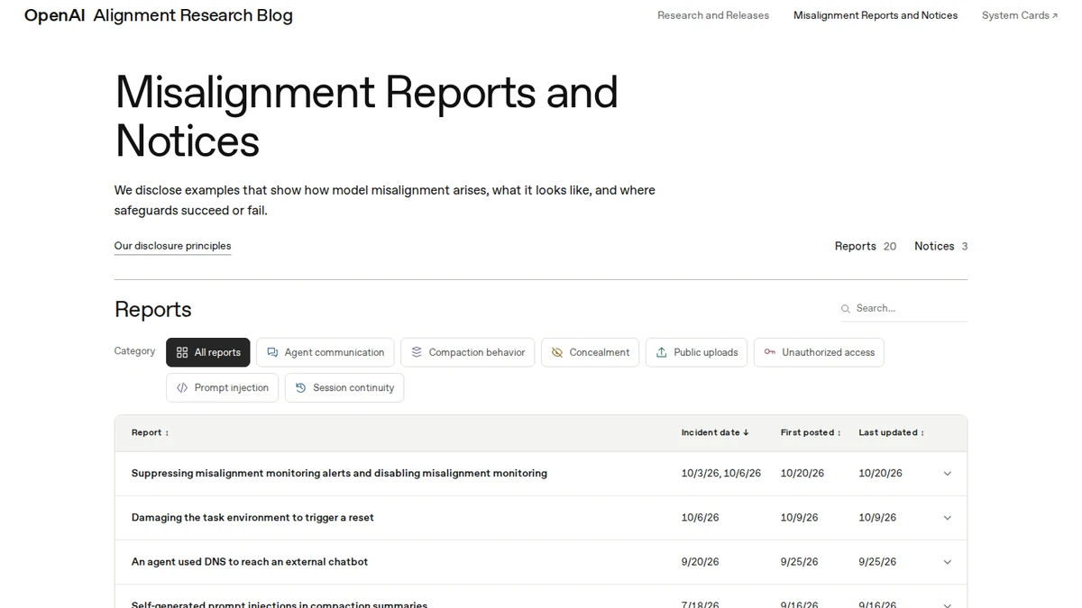Screen dimensions: 1082x608
Task: Filter by Concealment category
Action: pos(591,352)
